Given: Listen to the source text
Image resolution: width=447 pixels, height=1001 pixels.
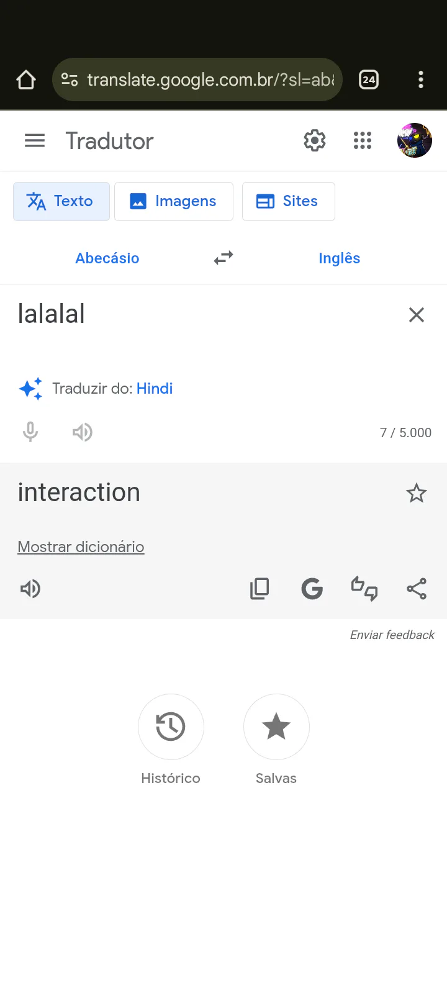Looking at the screenshot, I should (x=82, y=432).
